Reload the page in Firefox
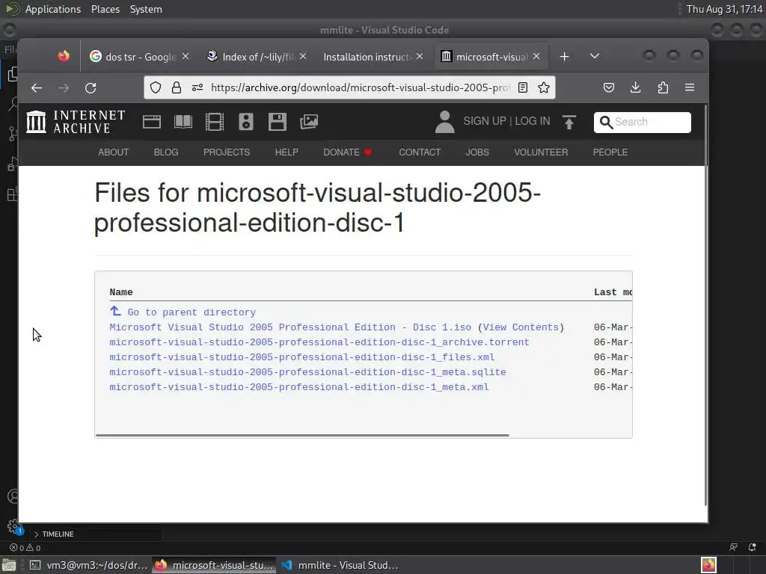Image resolution: width=766 pixels, height=574 pixels. coord(91,88)
